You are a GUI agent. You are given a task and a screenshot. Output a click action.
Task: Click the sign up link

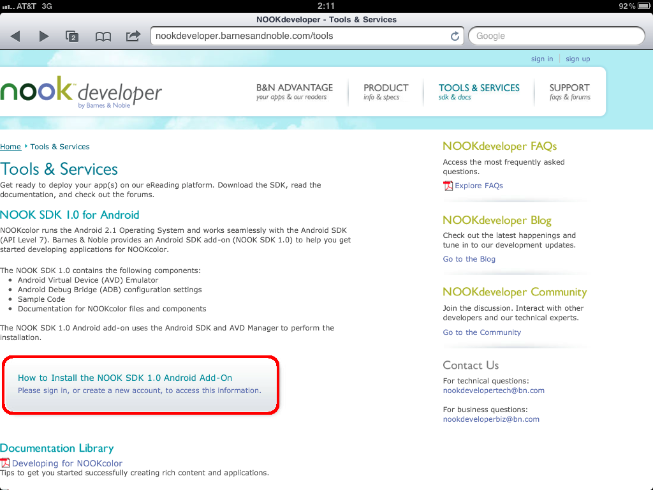point(577,59)
